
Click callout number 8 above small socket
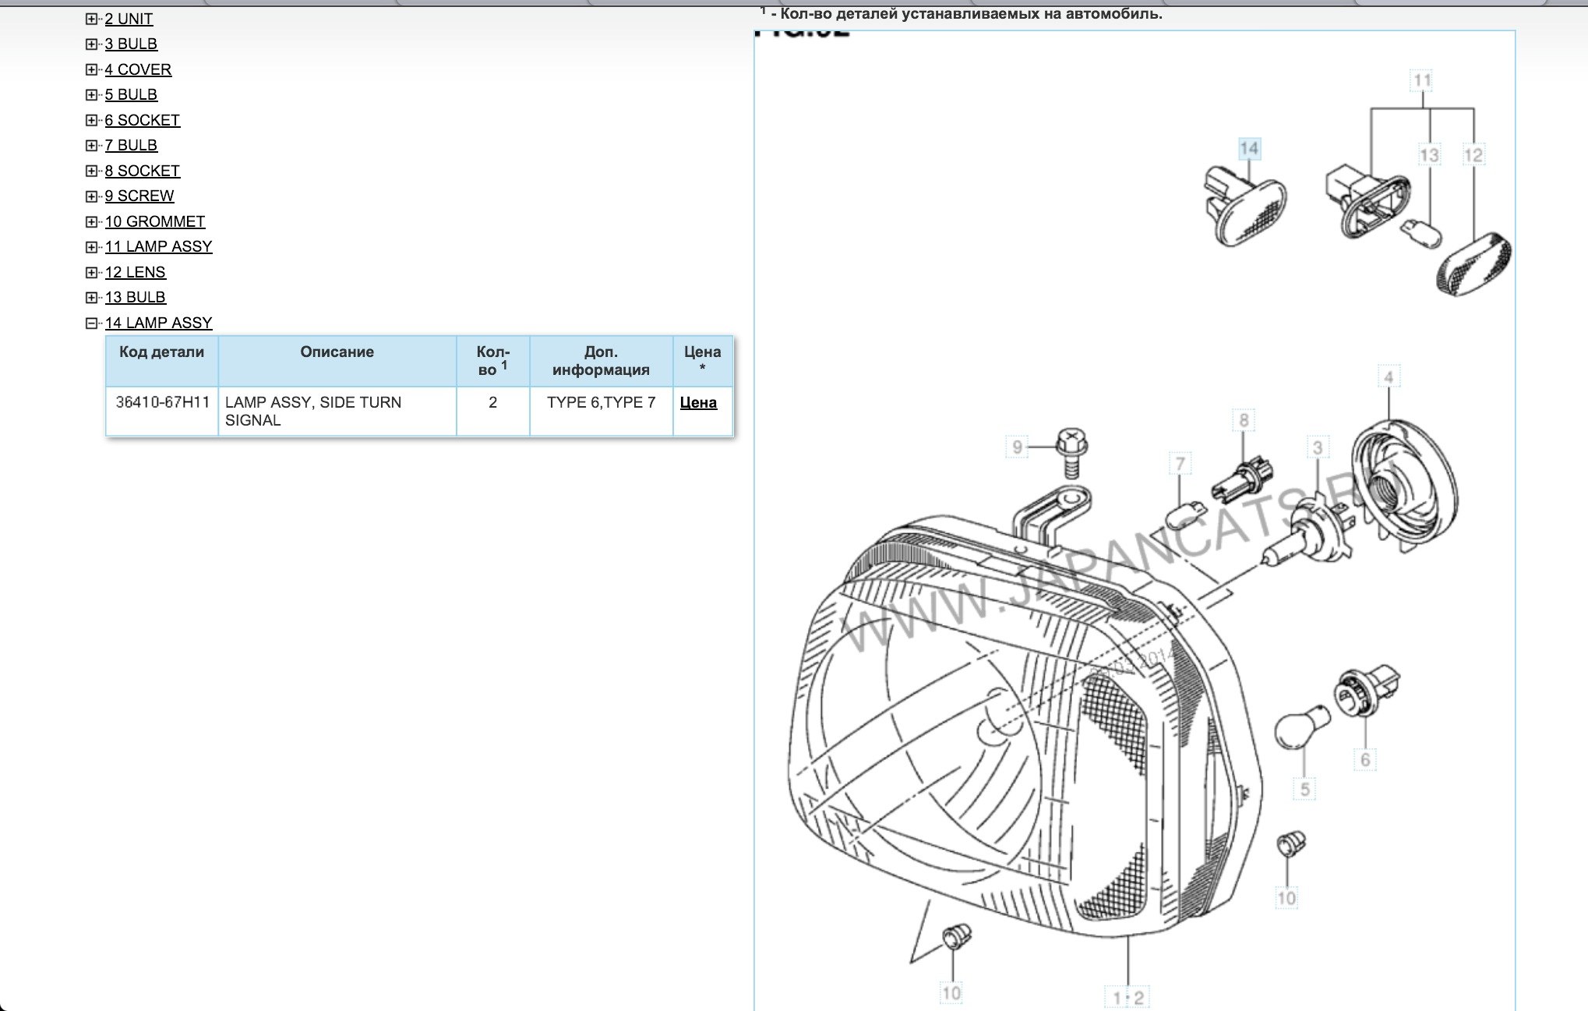1244,421
